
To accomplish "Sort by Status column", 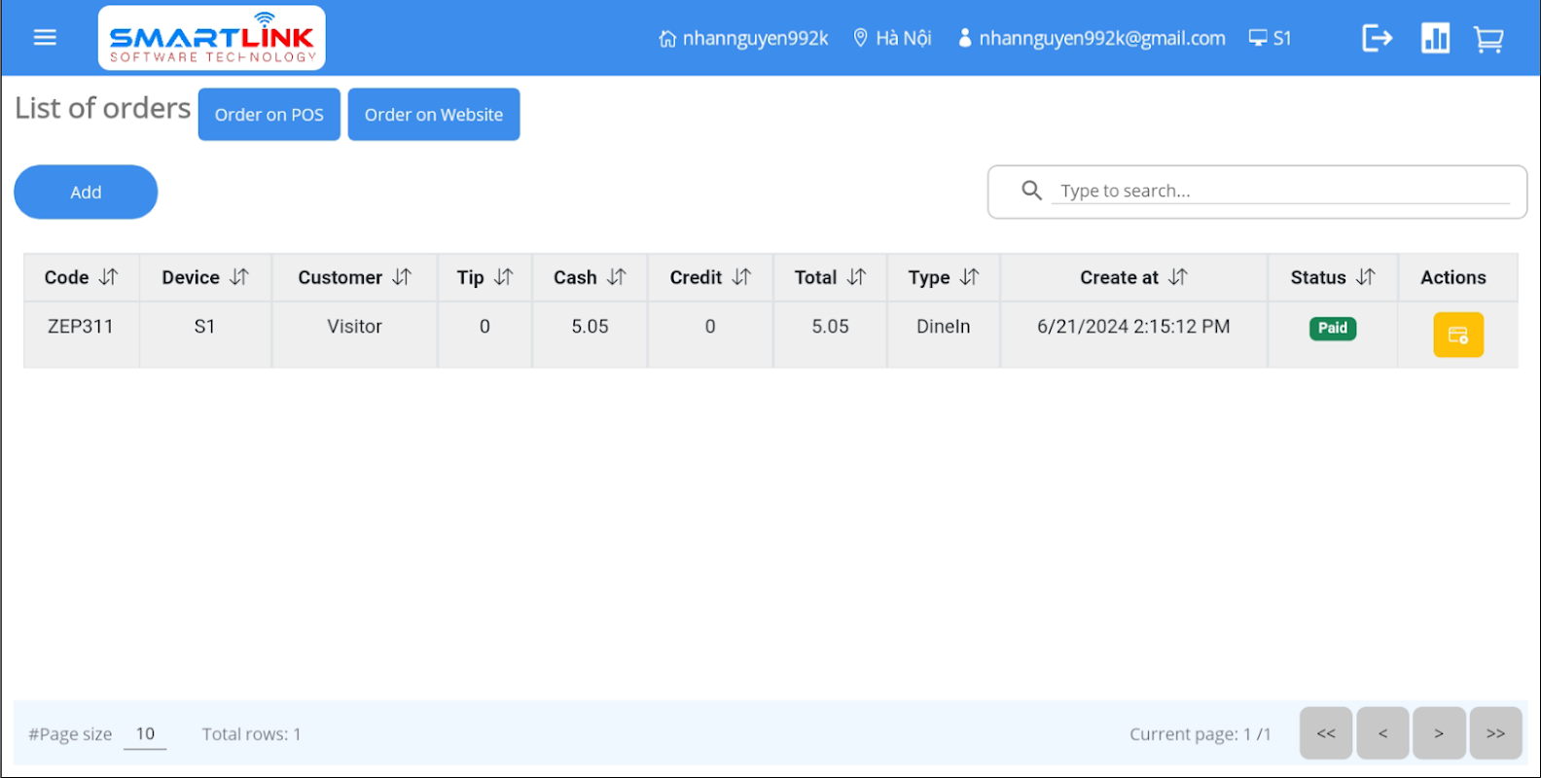I will 1366,277.
